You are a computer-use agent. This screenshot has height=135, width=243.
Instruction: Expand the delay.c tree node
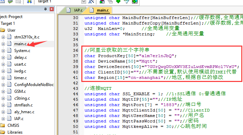[3, 57]
